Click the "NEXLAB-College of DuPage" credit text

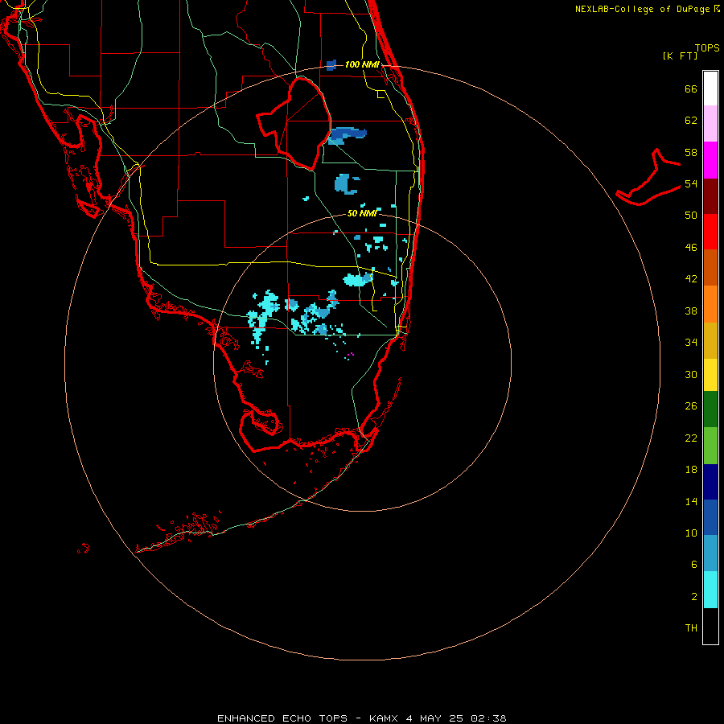[642, 9]
